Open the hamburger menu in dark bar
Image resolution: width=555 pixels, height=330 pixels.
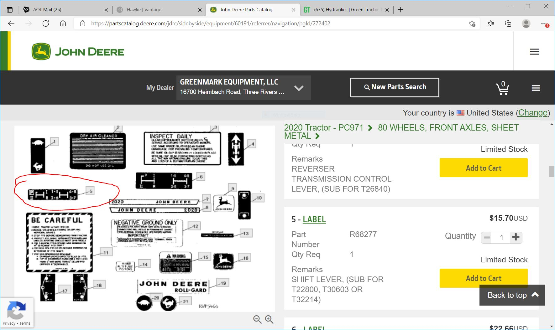pyautogui.click(x=536, y=88)
